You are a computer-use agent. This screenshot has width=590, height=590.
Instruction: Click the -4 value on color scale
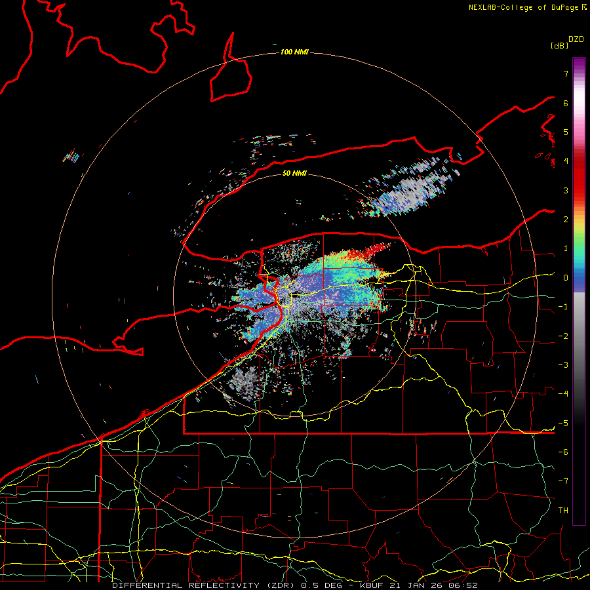[563, 394]
